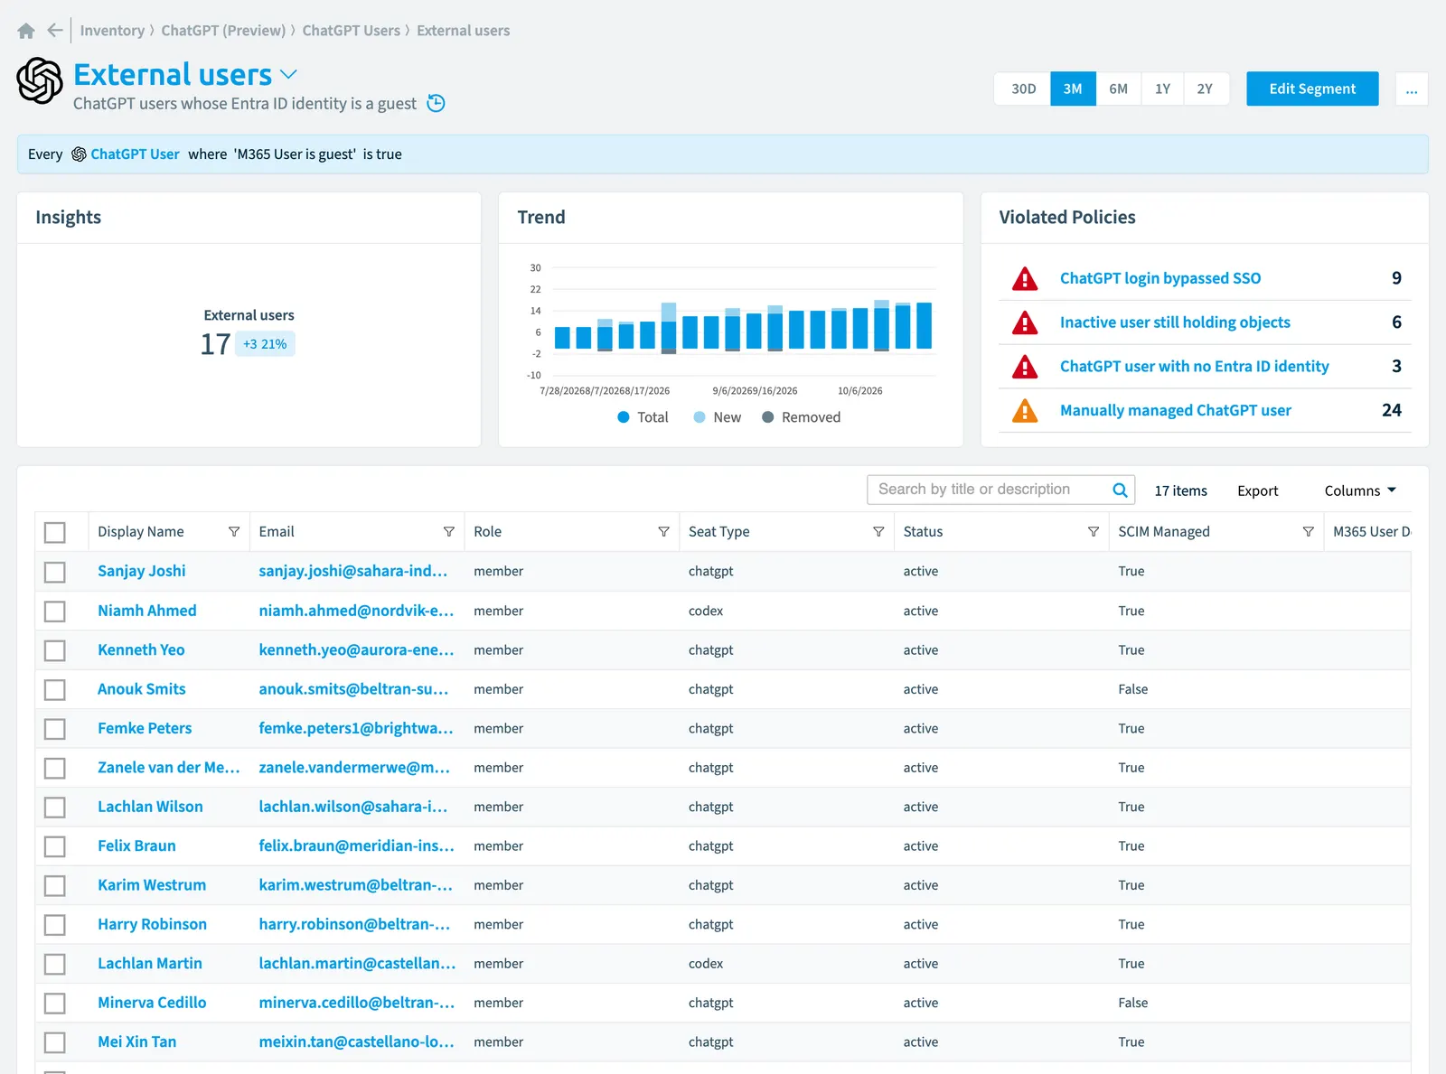1446x1074 pixels.
Task: Open filter for Email column
Action: click(449, 532)
